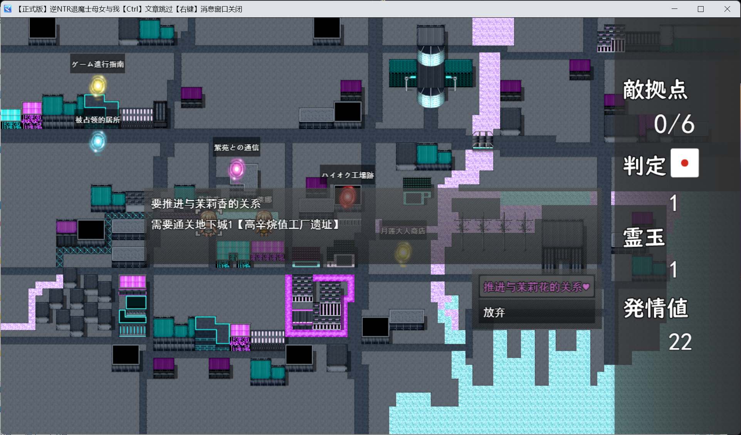741x435 pixels.
Task: Click the blue orb below 被占领的居所
Action: (97, 142)
